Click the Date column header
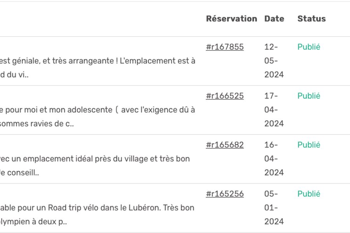This screenshot has height=233, width=350. pos(274,19)
